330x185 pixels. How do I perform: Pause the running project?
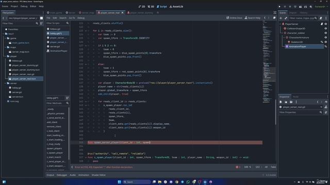point(285,7)
